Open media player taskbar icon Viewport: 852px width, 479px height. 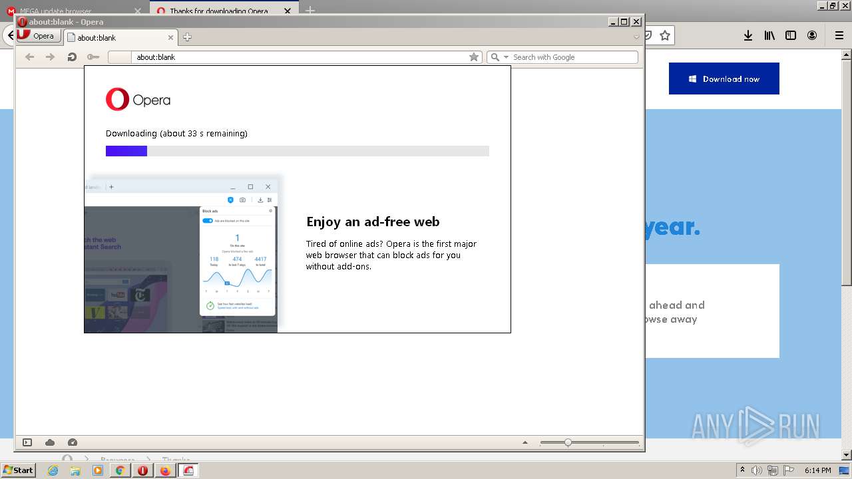(98, 470)
